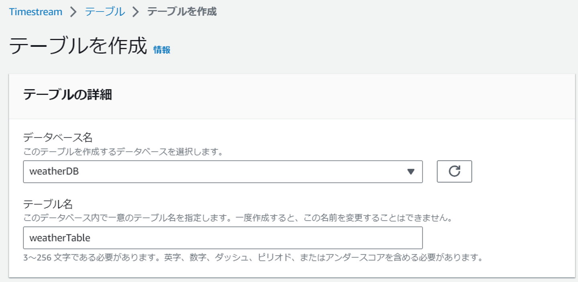Viewport: 578px width, 282px height.
Task: Click the データベースを選択します description text
Action: click(123, 152)
